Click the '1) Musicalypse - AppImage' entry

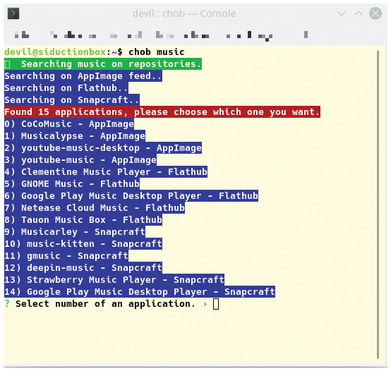point(75,136)
